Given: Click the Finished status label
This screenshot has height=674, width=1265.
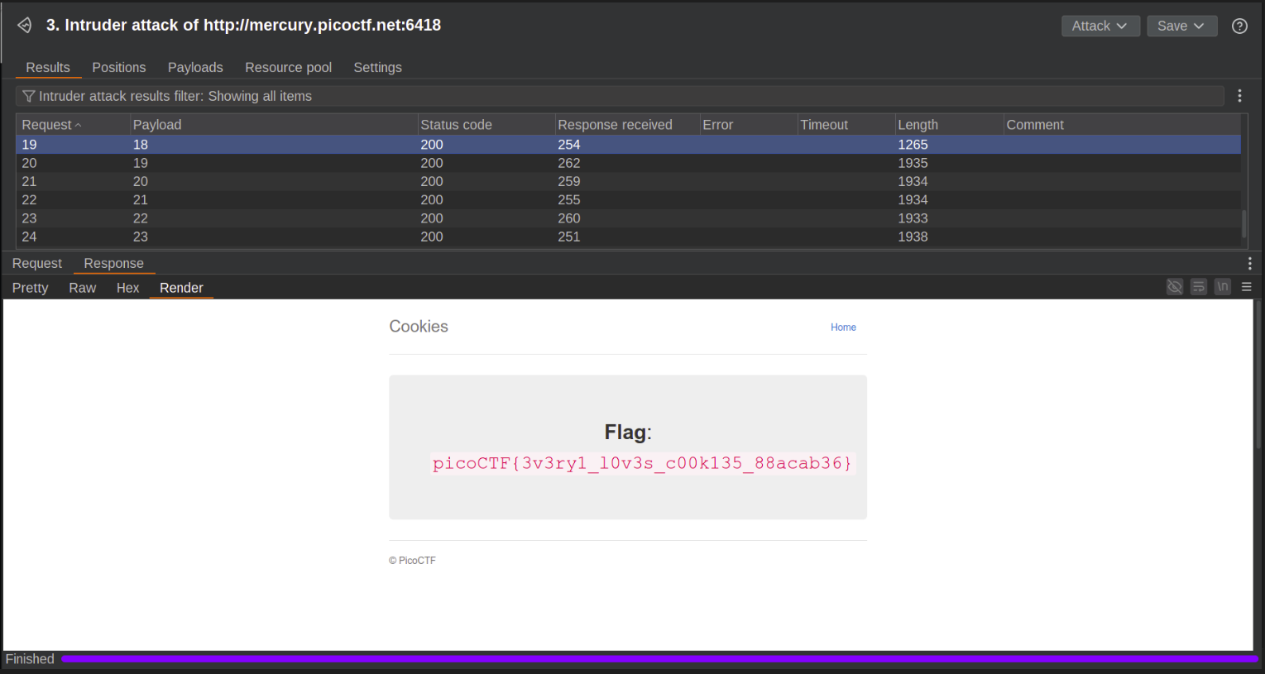Looking at the screenshot, I should [x=30, y=659].
